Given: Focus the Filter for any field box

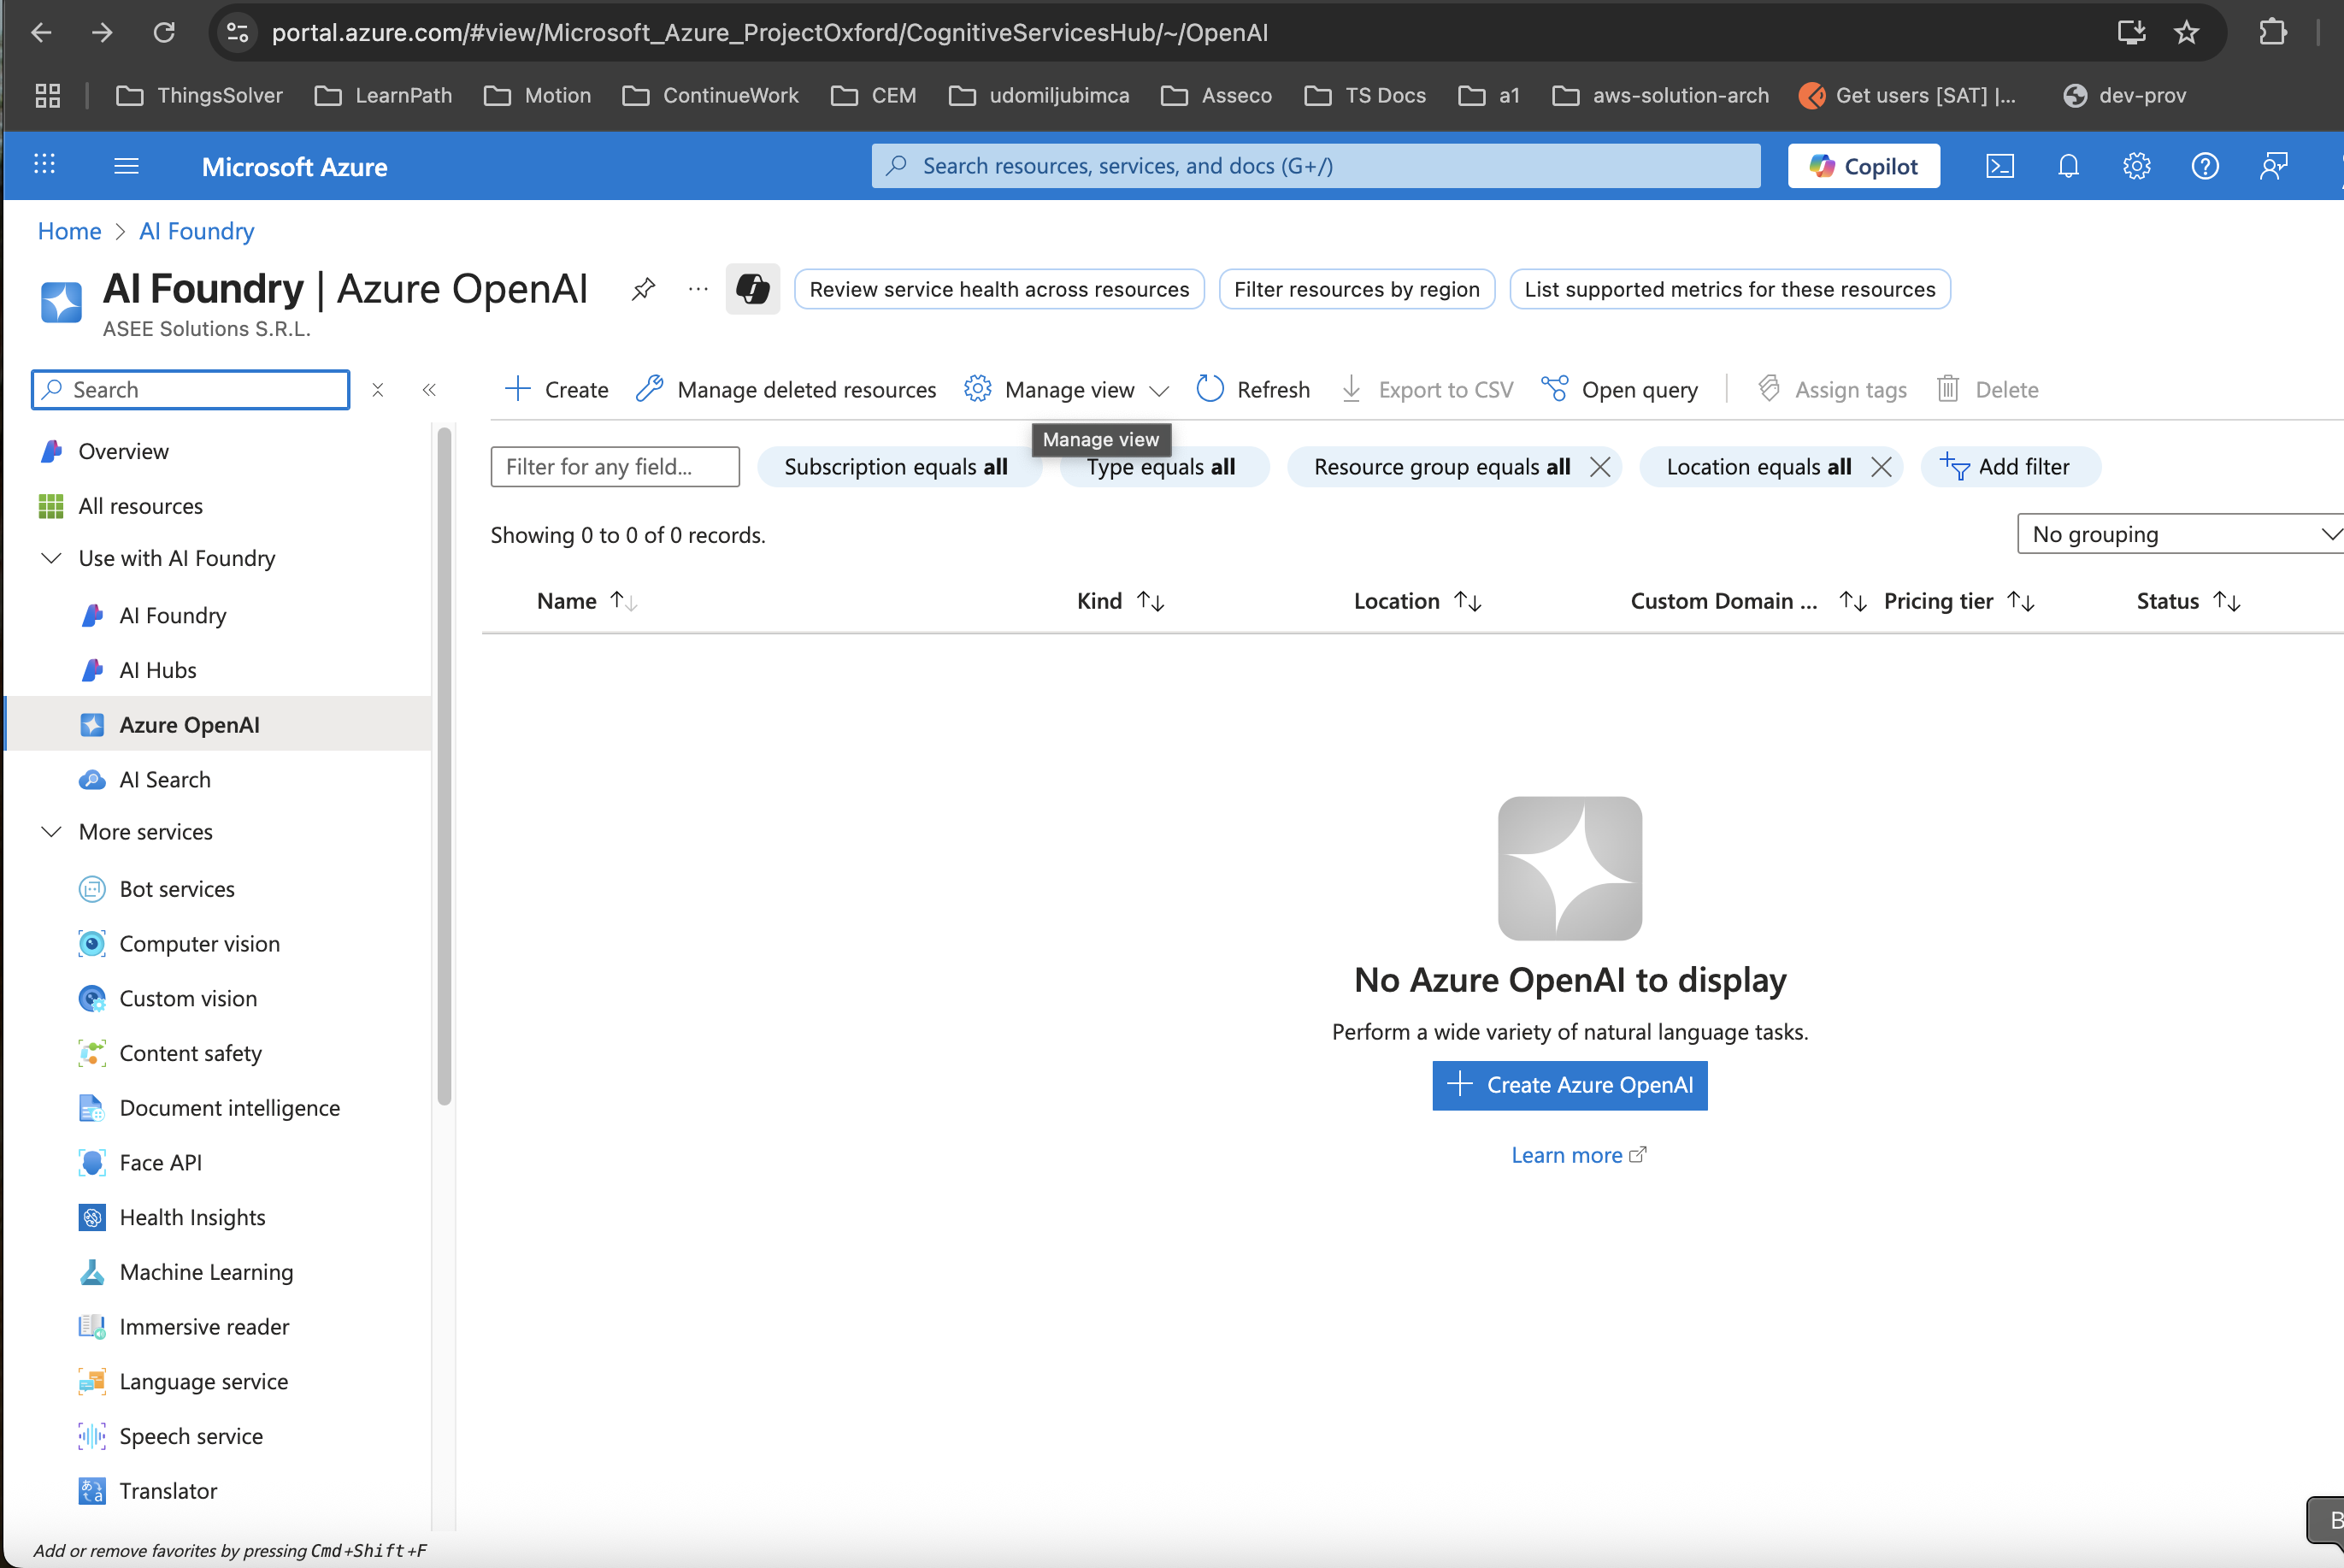Looking at the screenshot, I should (615, 467).
